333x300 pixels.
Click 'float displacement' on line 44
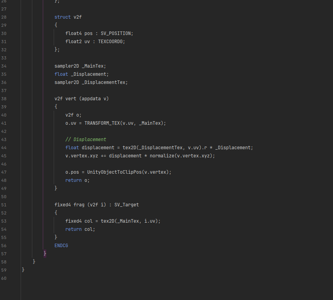tap(89, 148)
